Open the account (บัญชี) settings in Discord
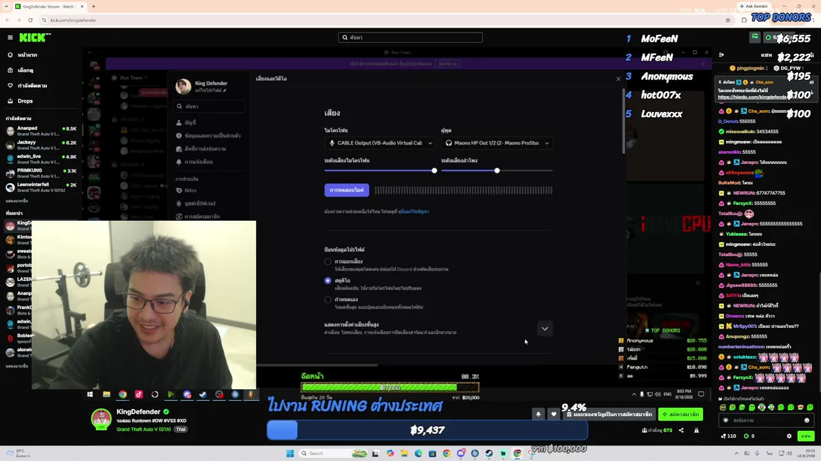 click(190, 122)
